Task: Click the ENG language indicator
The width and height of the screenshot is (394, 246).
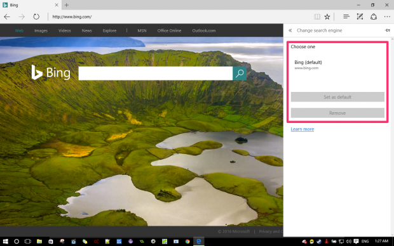Action: (365, 242)
